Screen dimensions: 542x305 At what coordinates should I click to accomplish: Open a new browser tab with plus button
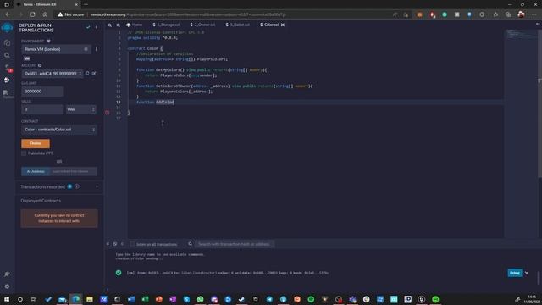(86, 4)
